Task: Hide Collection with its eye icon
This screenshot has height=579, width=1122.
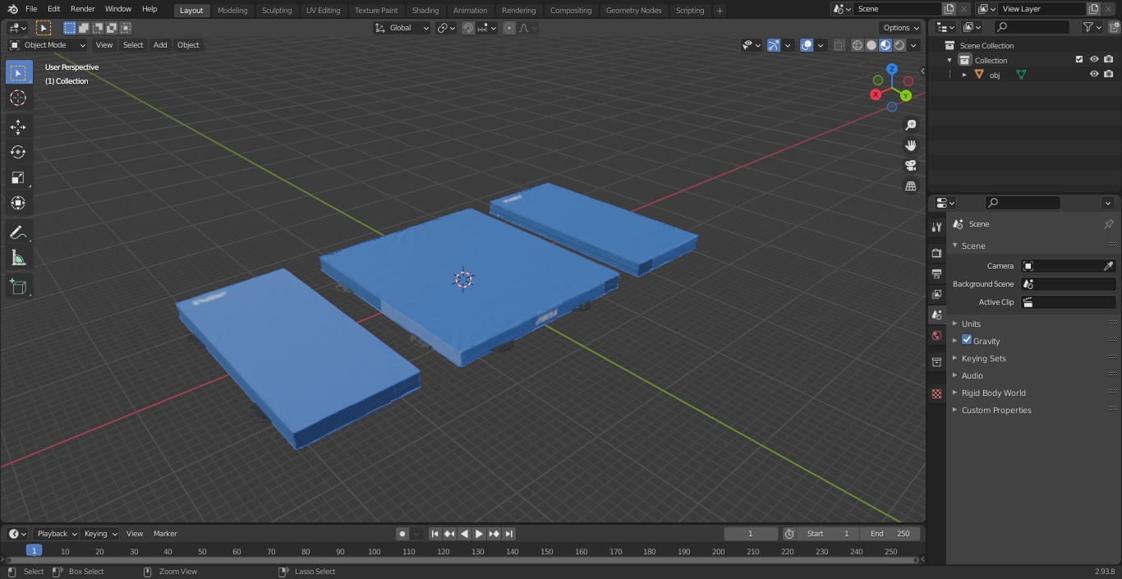Action: coord(1094,59)
